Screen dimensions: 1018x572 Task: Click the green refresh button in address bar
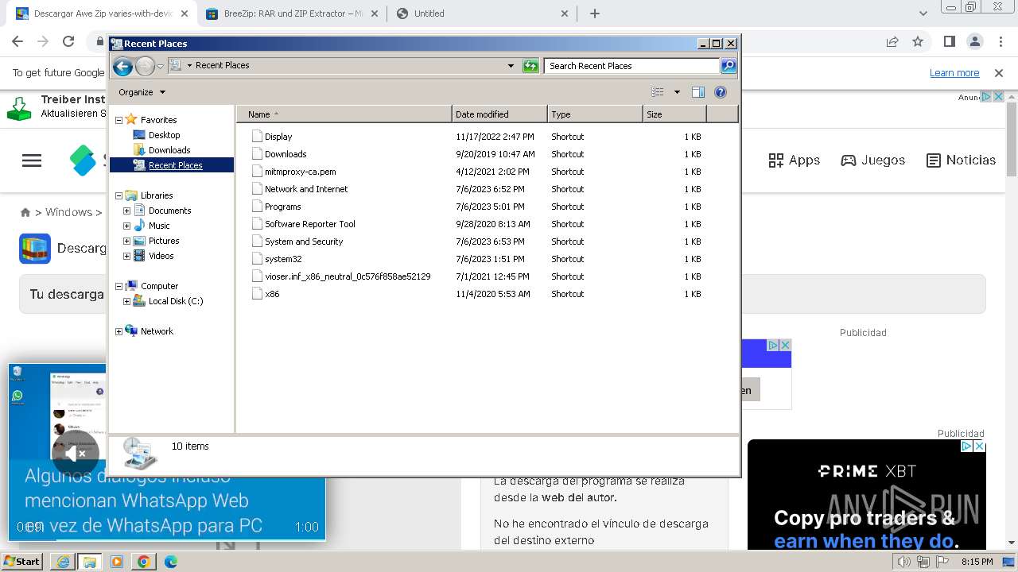click(530, 66)
